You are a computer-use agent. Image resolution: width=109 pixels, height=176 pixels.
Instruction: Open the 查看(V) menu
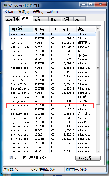tap(38, 12)
